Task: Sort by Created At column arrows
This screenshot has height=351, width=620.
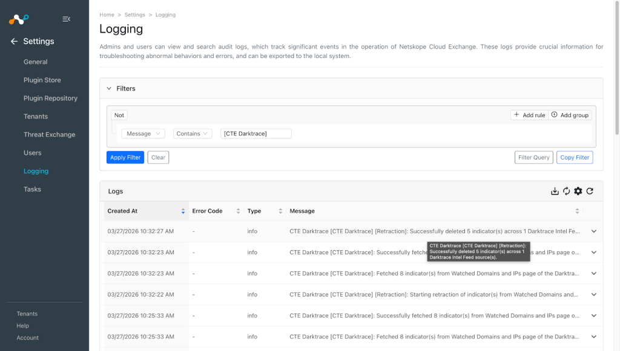Action: click(183, 211)
